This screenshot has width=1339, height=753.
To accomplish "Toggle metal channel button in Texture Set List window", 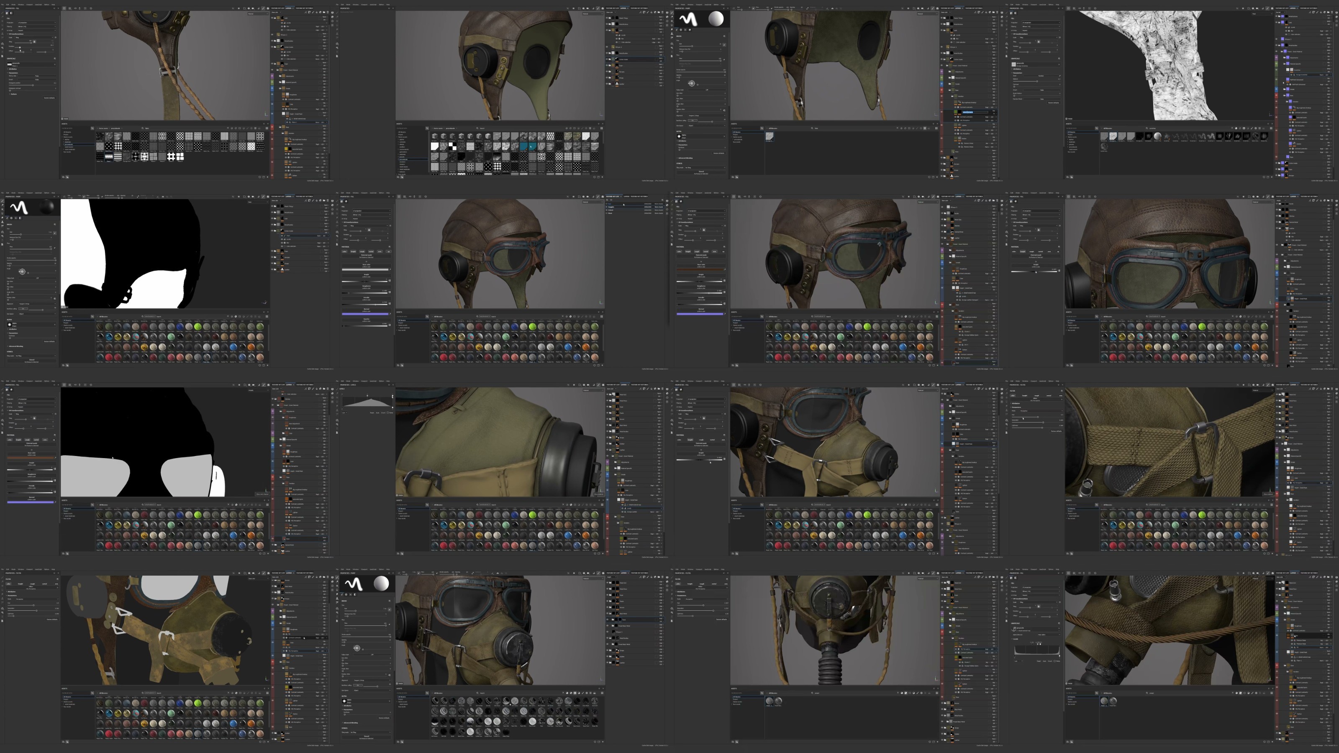I will tap(371, 251).
